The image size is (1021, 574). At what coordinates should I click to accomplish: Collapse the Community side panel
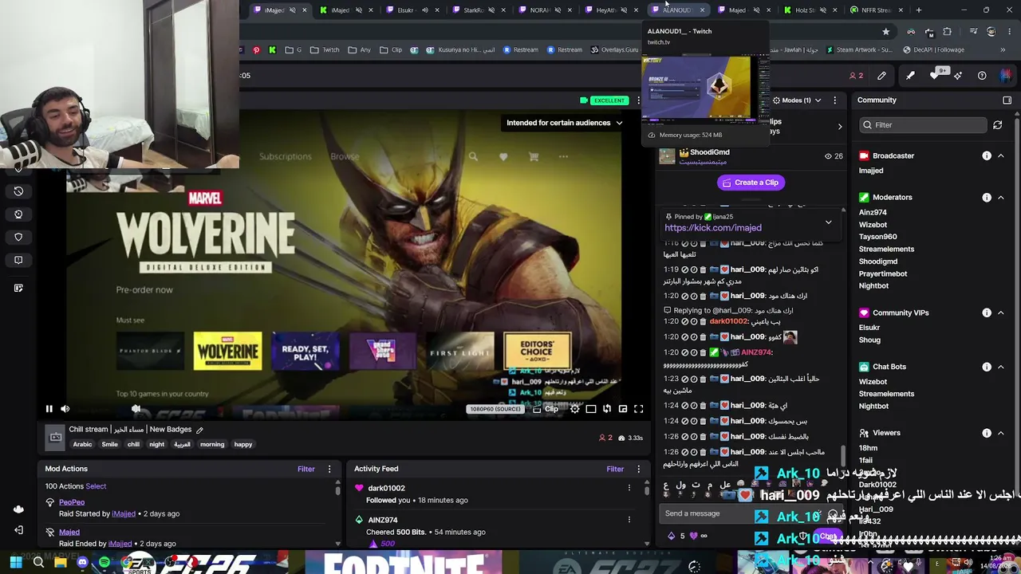pyautogui.click(x=1007, y=100)
